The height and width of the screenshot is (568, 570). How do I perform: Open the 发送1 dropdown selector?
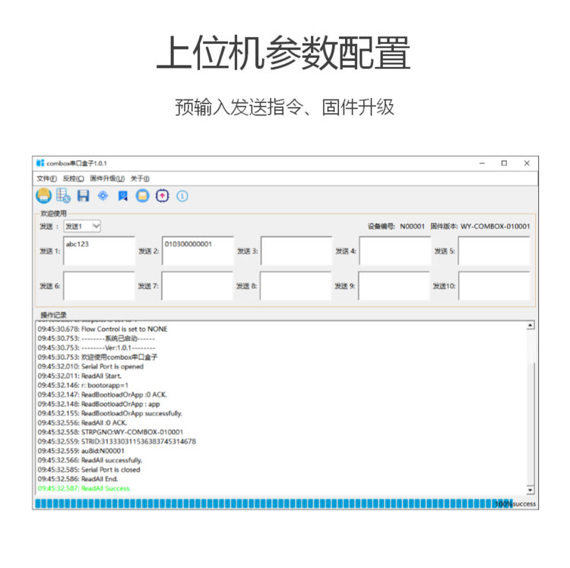click(x=82, y=226)
